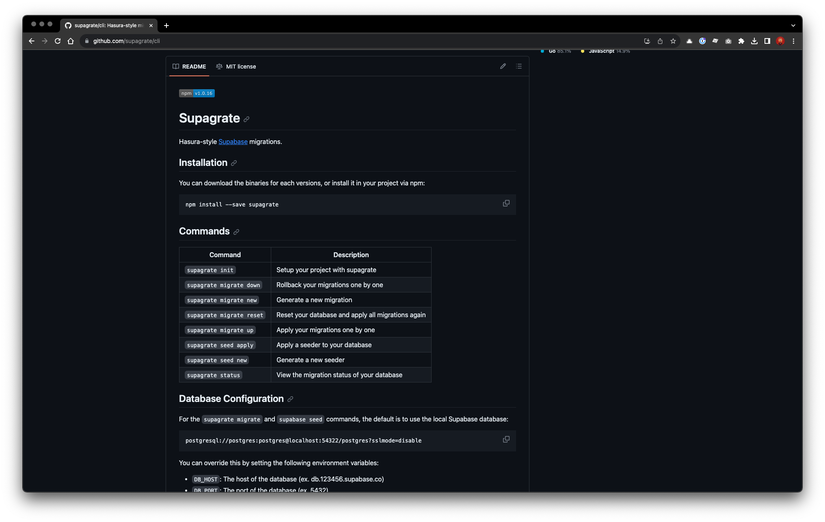Show browser downloads
The height and width of the screenshot is (522, 825).
pyautogui.click(x=754, y=41)
